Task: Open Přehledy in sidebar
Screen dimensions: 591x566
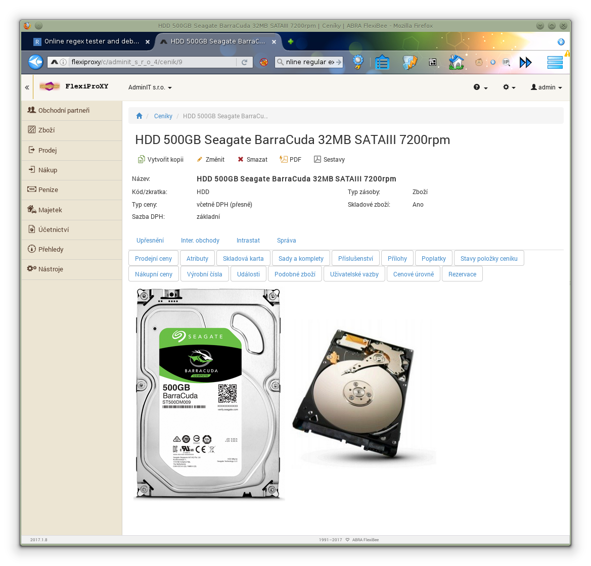Action: coord(72,250)
